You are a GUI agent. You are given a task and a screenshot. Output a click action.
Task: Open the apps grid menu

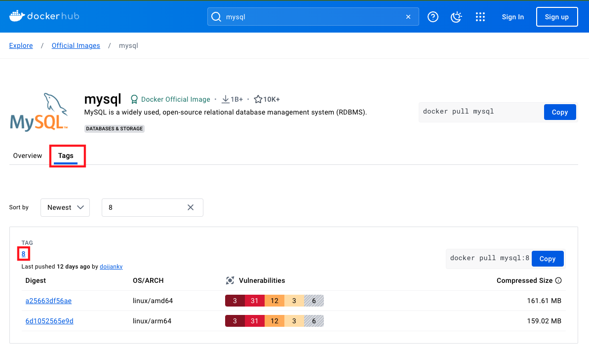click(x=480, y=16)
